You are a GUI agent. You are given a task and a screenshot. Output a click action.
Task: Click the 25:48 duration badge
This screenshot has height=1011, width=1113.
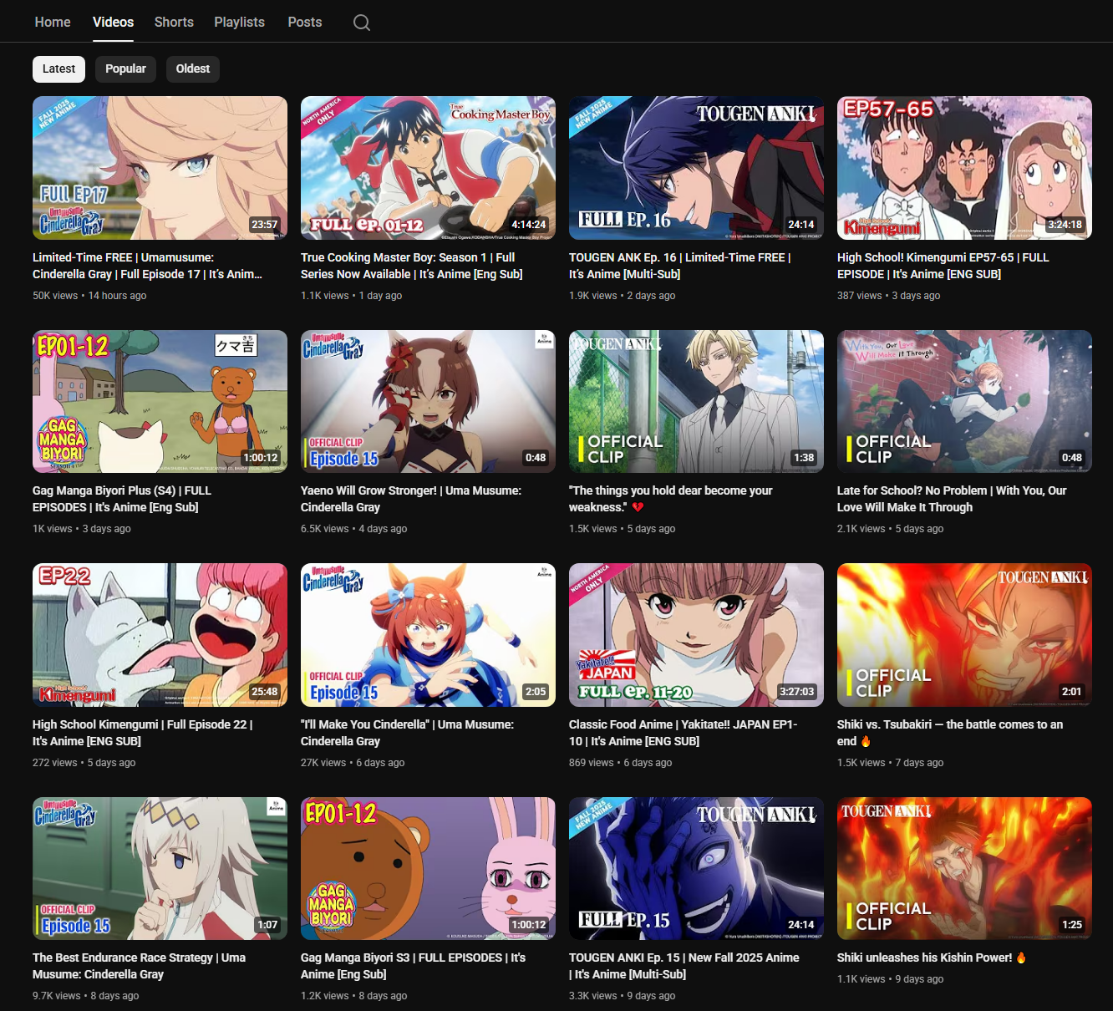(x=264, y=692)
